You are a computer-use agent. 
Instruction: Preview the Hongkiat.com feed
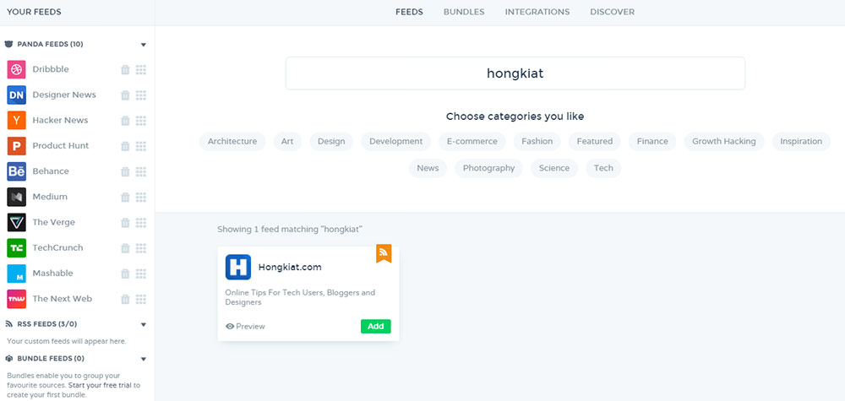(x=245, y=326)
